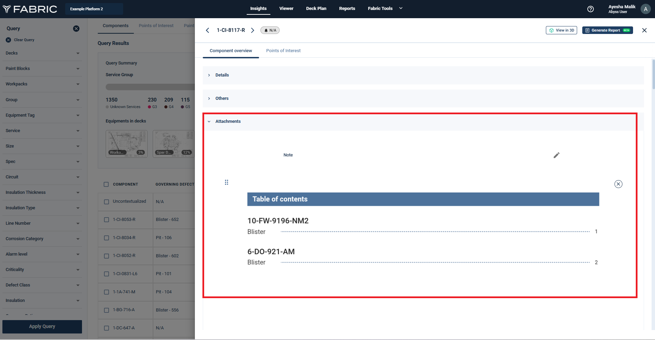This screenshot has height=340, width=655.
Task: Click the pencil edit icon beside Note
Action: click(x=556, y=155)
